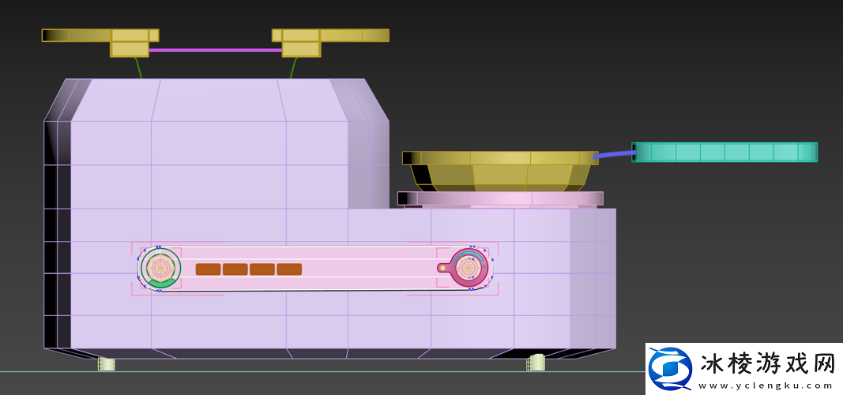This screenshot has height=395, width=843.
Task: Select the yellow frying pan object
Action: tap(499, 169)
